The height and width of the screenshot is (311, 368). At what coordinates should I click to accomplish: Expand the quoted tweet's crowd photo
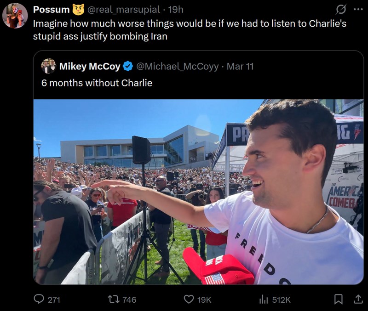pos(198,192)
